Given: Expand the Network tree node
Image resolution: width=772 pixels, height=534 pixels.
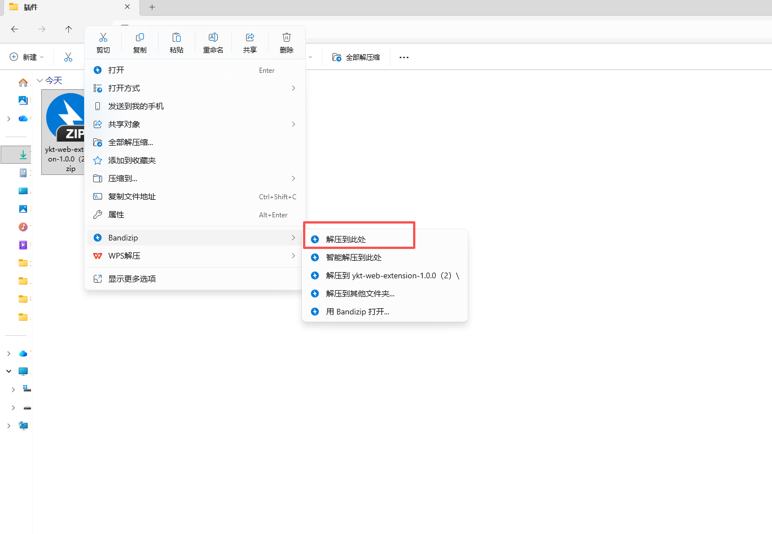Looking at the screenshot, I should [x=8, y=426].
